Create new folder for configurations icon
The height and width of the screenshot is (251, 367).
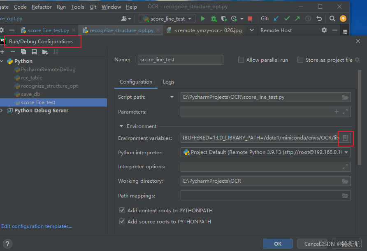tap(45, 52)
